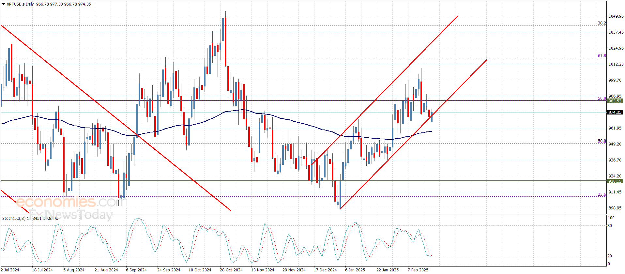Select the upper ascending red channel line

click(385, 90)
